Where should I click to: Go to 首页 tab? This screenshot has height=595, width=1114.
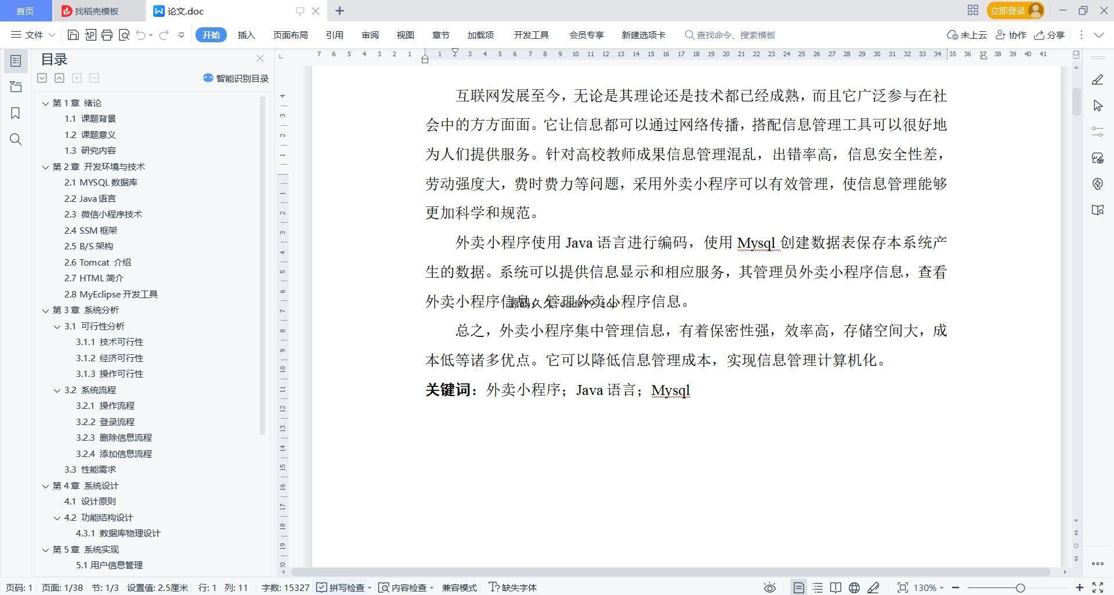click(25, 11)
